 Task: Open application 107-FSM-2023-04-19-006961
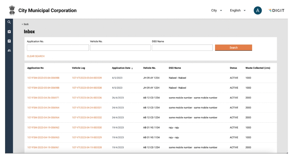click(43, 147)
